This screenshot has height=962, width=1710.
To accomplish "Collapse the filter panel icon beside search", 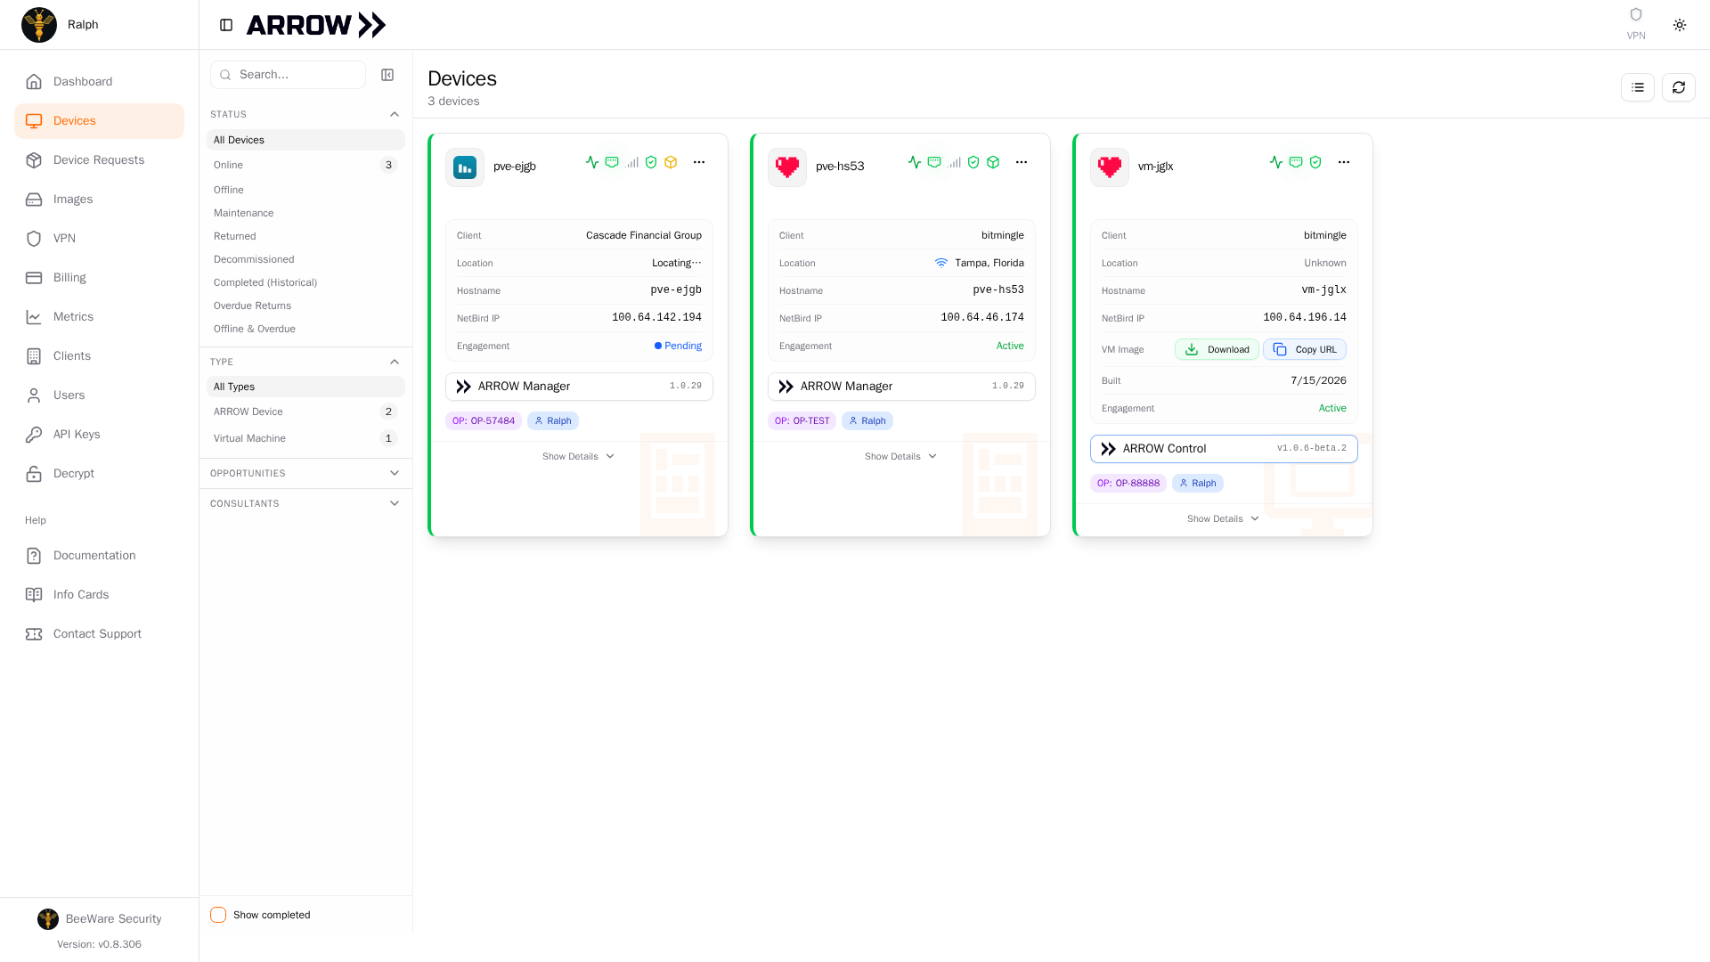I will [x=387, y=75].
